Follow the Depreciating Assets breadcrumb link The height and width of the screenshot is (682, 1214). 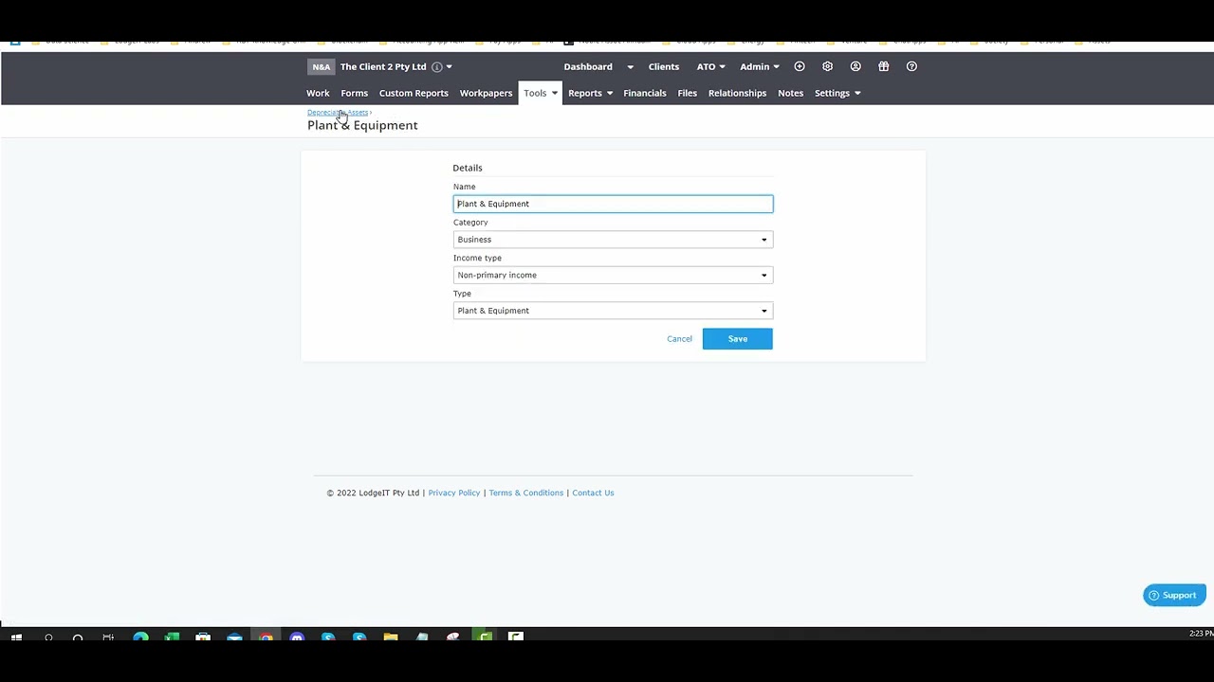[x=338, y=113]
